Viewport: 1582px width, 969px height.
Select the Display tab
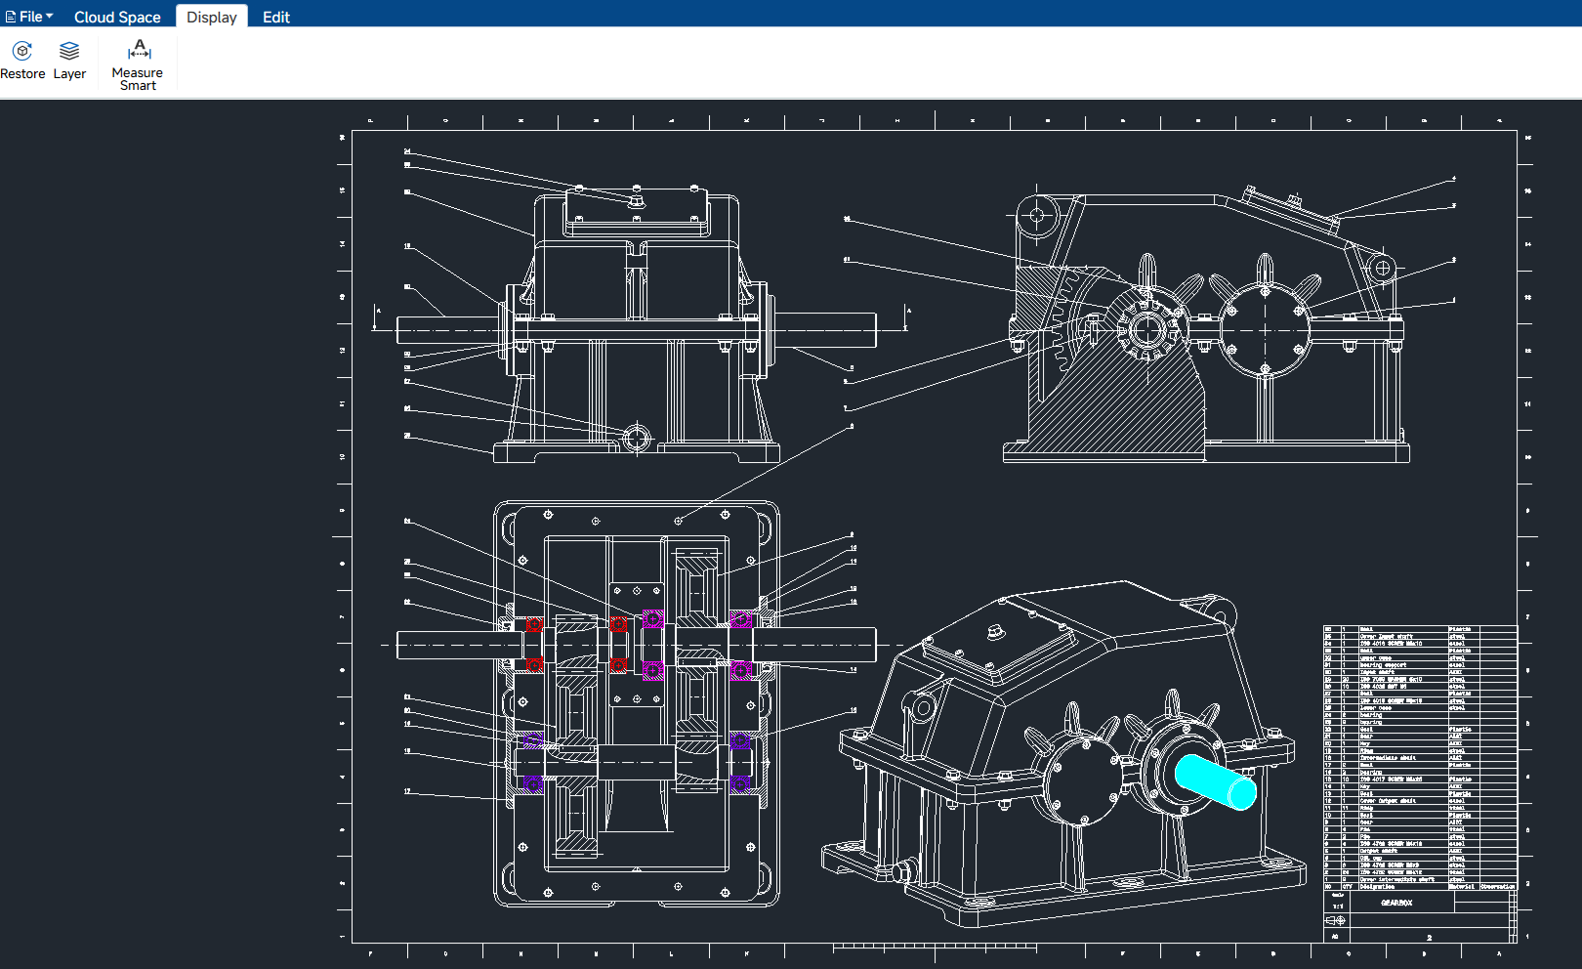pyautogui.click(x=212, y=17)
